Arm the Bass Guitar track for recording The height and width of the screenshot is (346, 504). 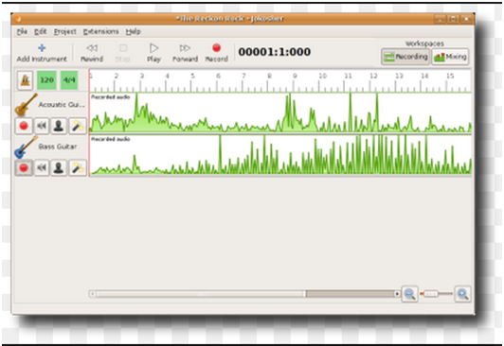tap(24, 167)
